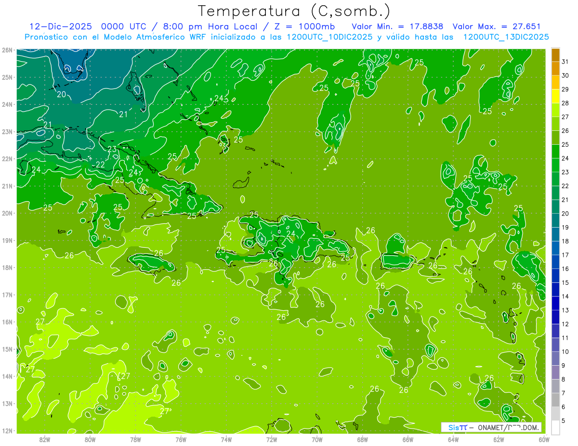Viewport: 578px width, 446px height.
Task: Click latitude axis label "22N"
Action: click(7, 159)
